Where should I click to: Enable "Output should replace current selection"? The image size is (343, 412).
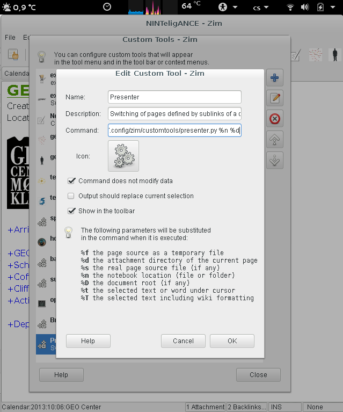pyautogui.click(x=71, y=196)
